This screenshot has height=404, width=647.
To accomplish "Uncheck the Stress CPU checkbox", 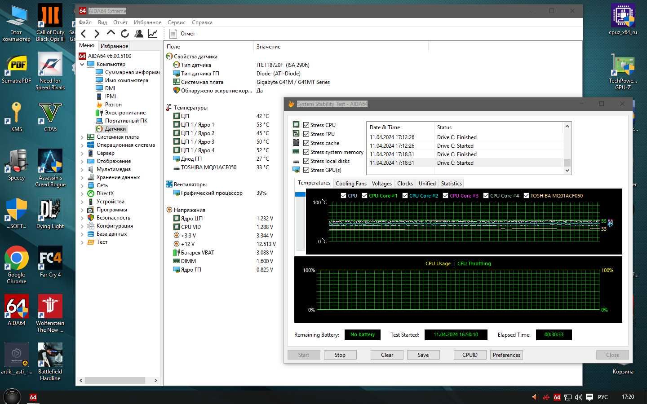I will coord(306,125).
